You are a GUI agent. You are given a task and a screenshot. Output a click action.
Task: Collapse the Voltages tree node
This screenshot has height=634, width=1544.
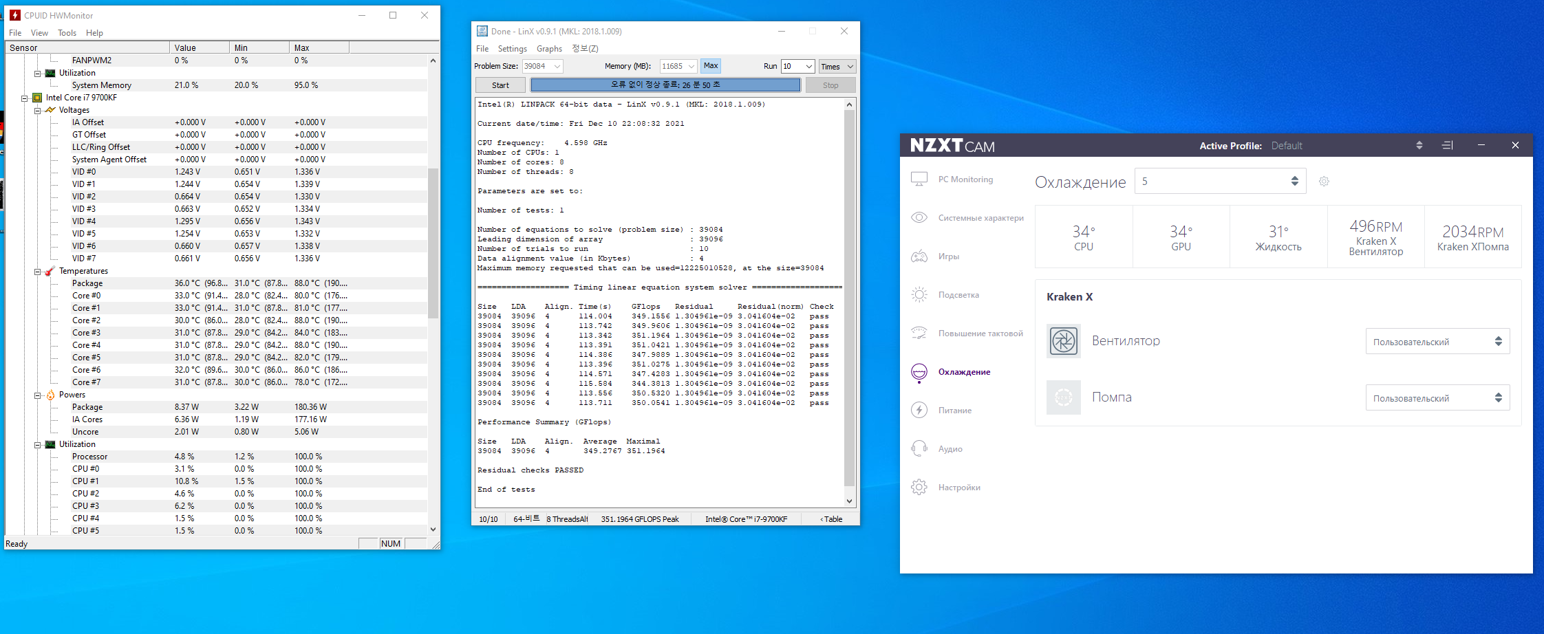coord(38,110)
